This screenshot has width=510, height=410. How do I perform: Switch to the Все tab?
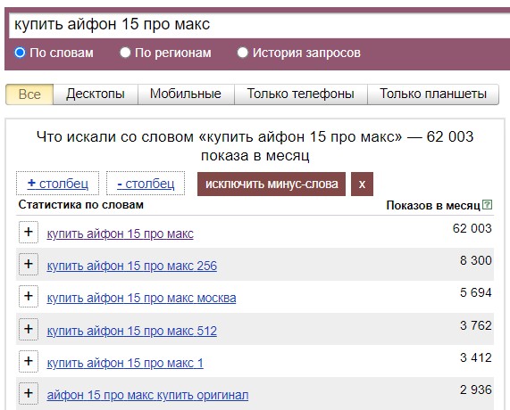tap(29, 94)
